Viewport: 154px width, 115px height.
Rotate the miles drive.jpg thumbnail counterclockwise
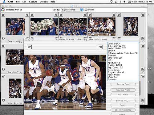tap(3, 76)
